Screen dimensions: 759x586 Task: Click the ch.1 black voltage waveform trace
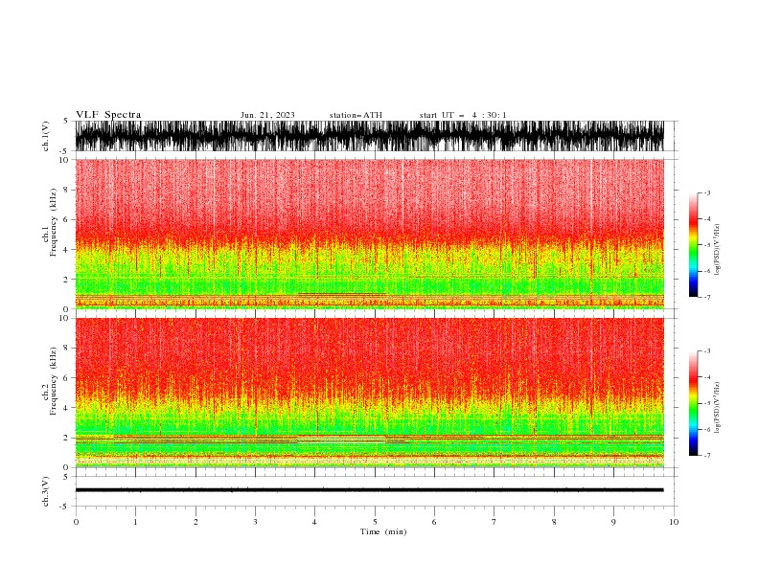coord(369,136)
